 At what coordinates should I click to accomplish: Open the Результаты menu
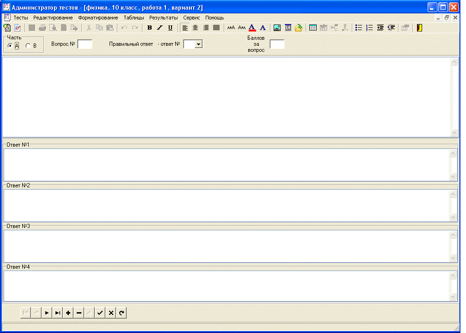click(163, 18)
